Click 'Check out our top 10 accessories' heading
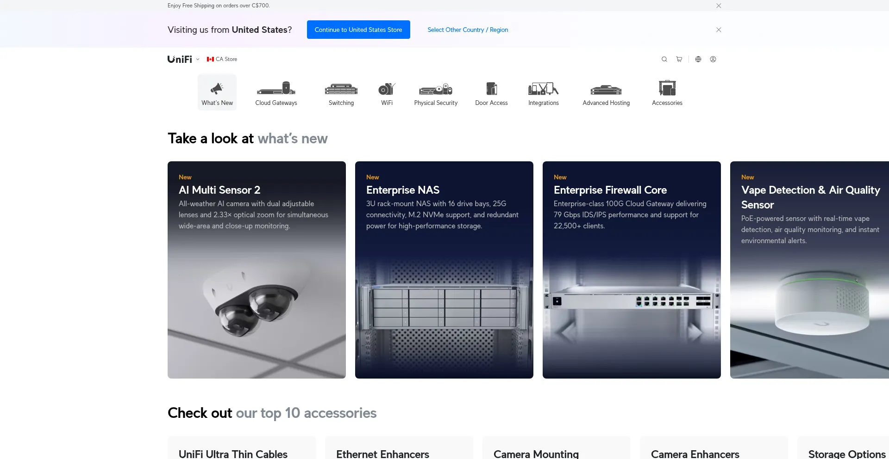Screen dimensions: 889x459 [x=272, y=413]
